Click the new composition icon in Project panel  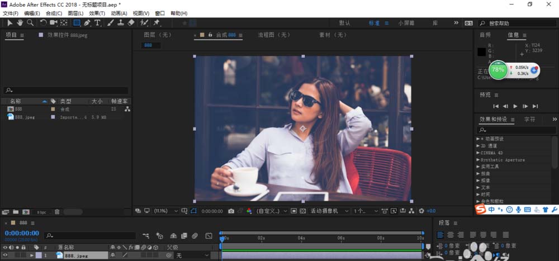(x=26, y=212)
